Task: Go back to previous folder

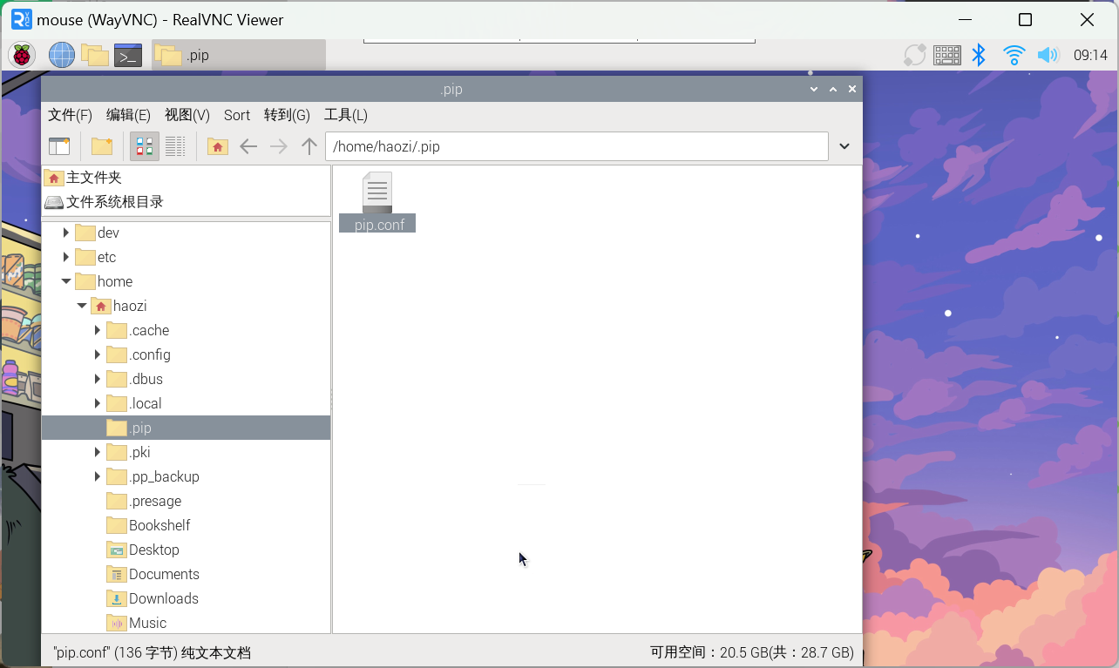Action: [x=248, y=146]
